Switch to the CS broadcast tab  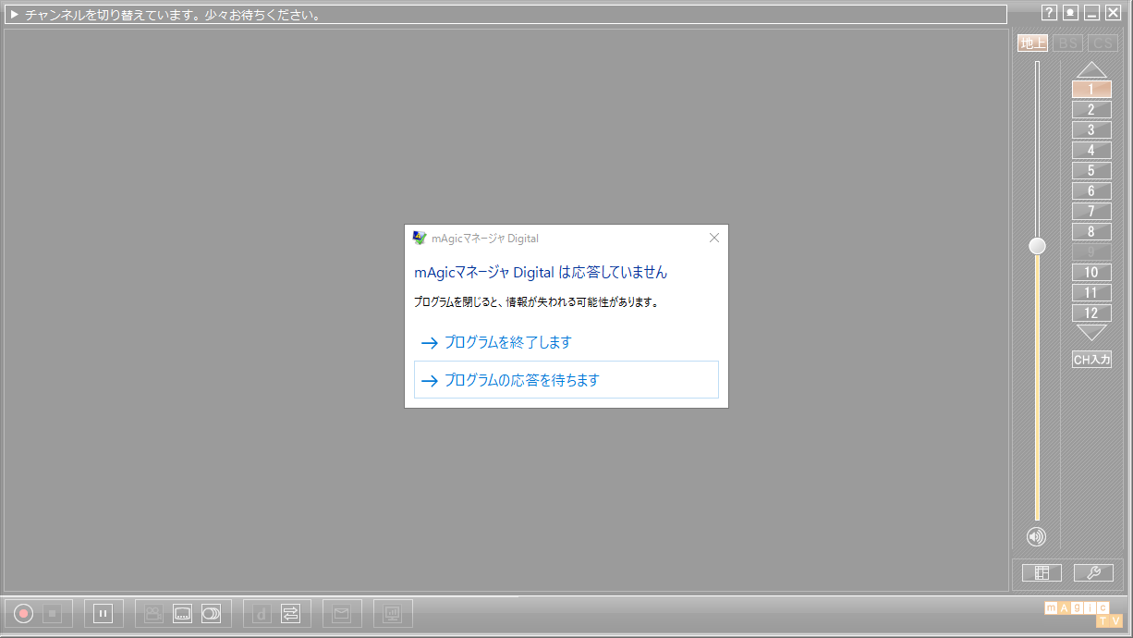pyautogui.click(x=1103, y=43)
